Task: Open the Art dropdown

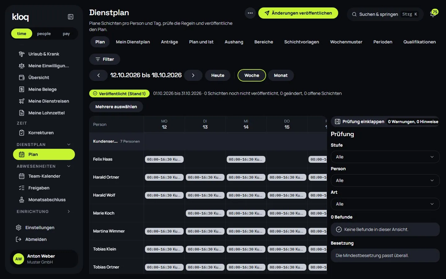Action: pyautogui.click(x=385, y=204)
